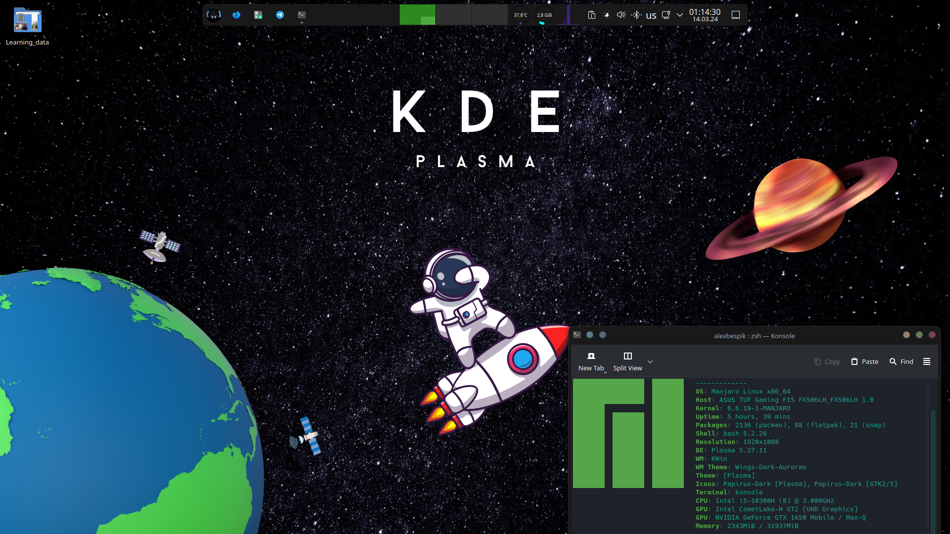The width and height of the screenshot is (950, 534).
Task: Click New Tab in Konsole toolbar
Action: coord(591,361)
